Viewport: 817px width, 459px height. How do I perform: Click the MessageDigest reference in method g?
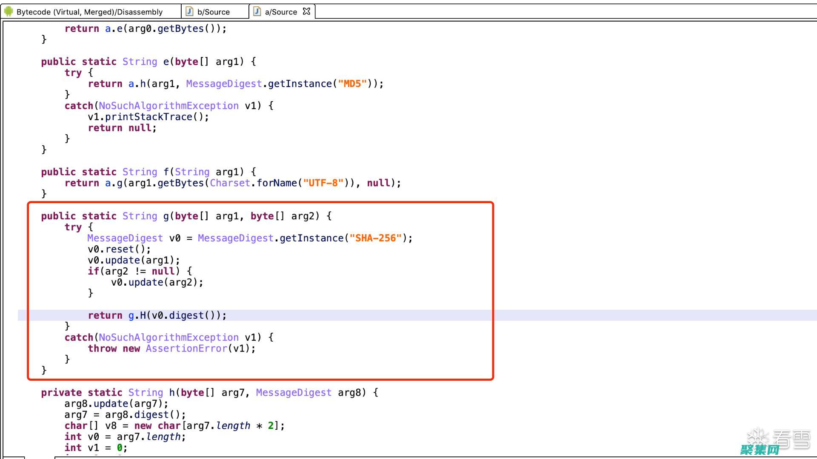(125, 238)
